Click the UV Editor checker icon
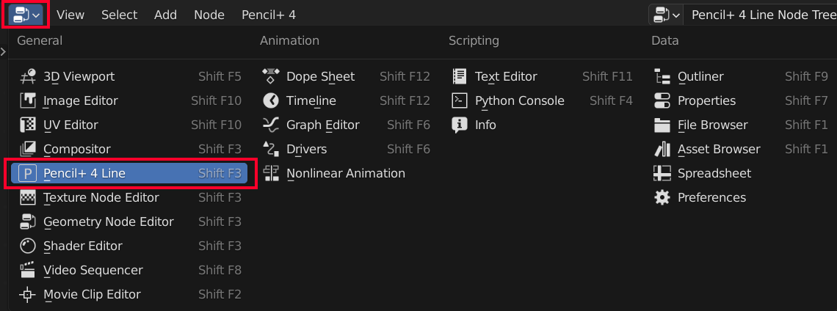The height and width of the screenshot is (311, 837). coord(28,125)
